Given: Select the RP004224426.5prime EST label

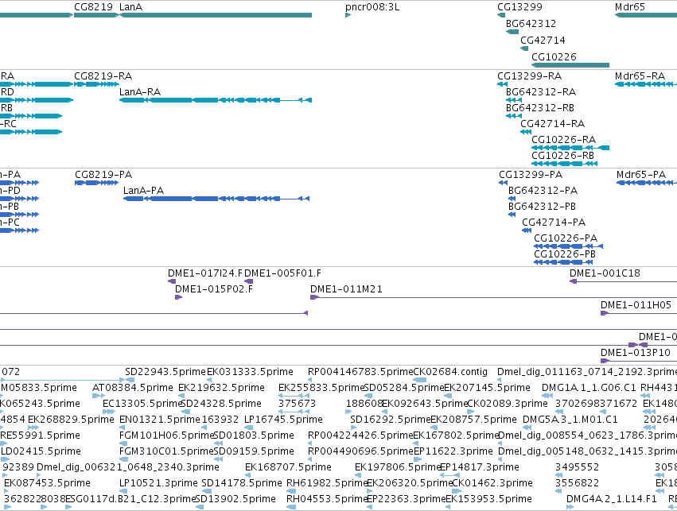Looking at the screenshot, I should (360, 436).
